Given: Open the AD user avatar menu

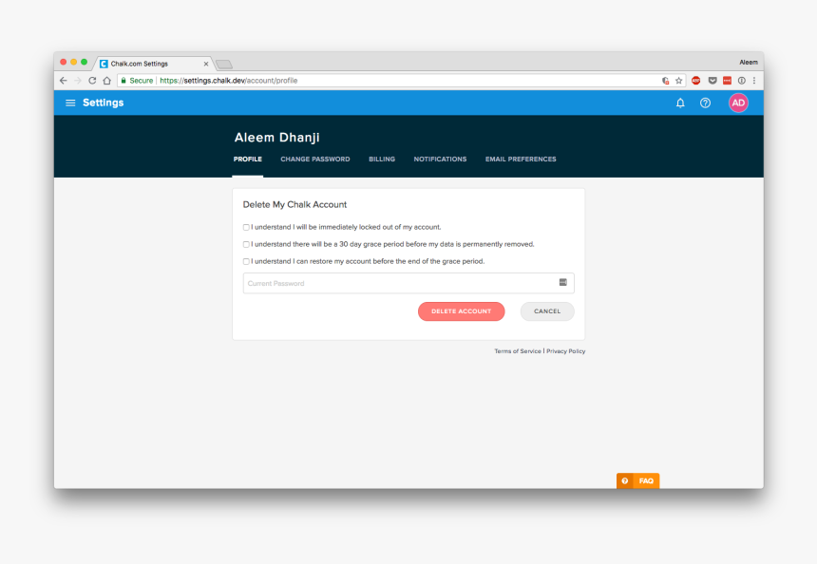Looking at the screenshot, I should pyautogui.click(x=738, y=103).
